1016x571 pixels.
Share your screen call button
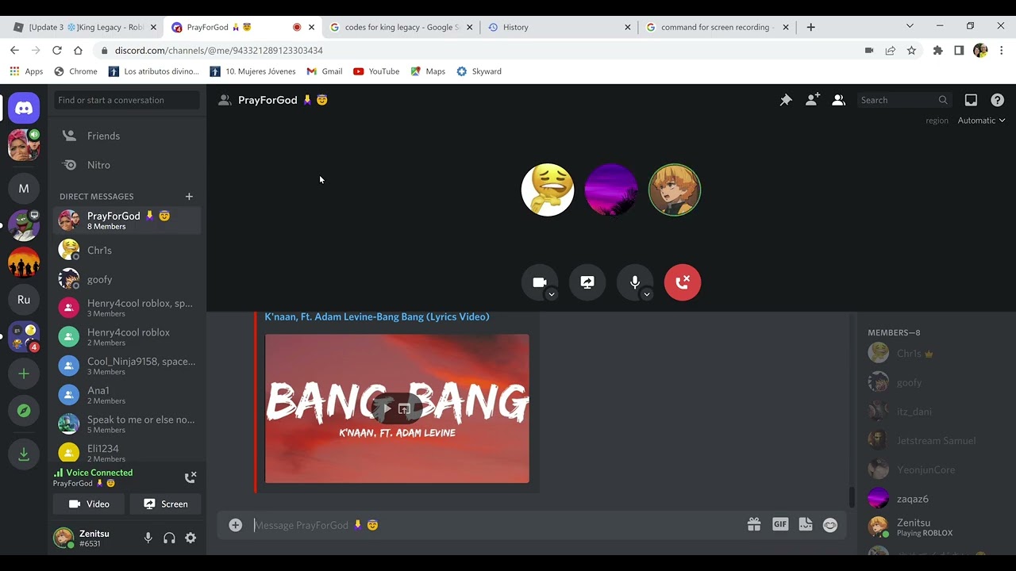pos(587,282)
